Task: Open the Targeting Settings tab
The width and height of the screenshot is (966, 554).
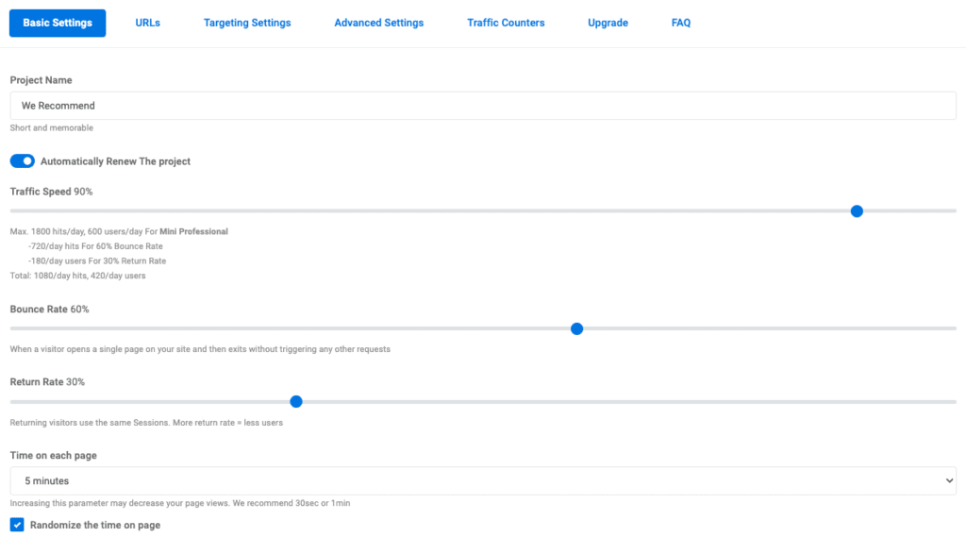Action: [247, 23]
